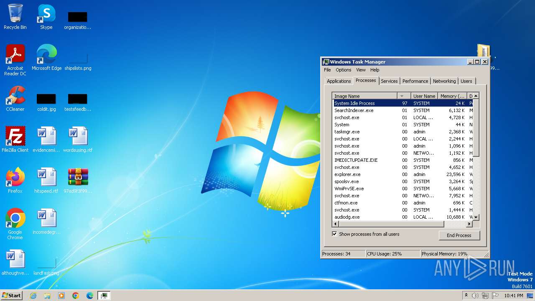This screenshot has width=535, height=301.
Task: Click horizontal scrollbar left arrow
Action: click(x=336, y=224)
